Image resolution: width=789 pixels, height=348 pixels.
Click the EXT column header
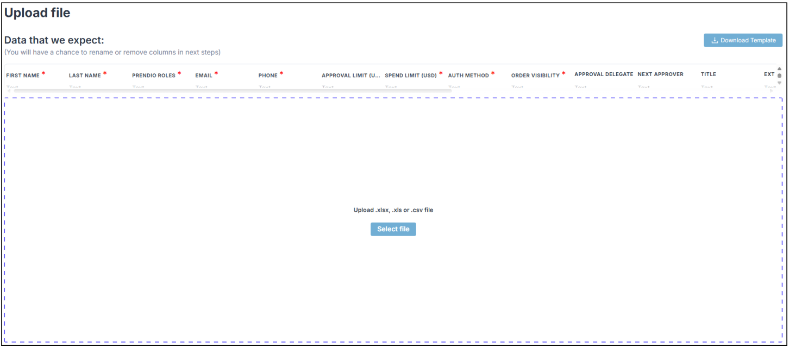(768, 74)
